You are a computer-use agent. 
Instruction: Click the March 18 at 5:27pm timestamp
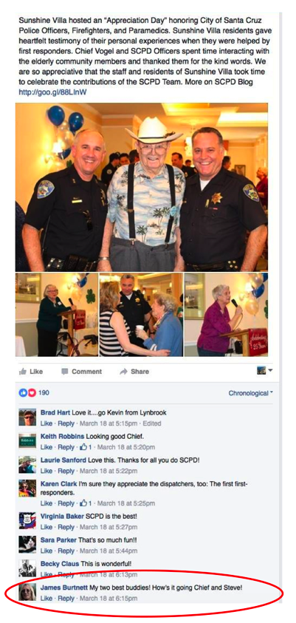point(109,527)
